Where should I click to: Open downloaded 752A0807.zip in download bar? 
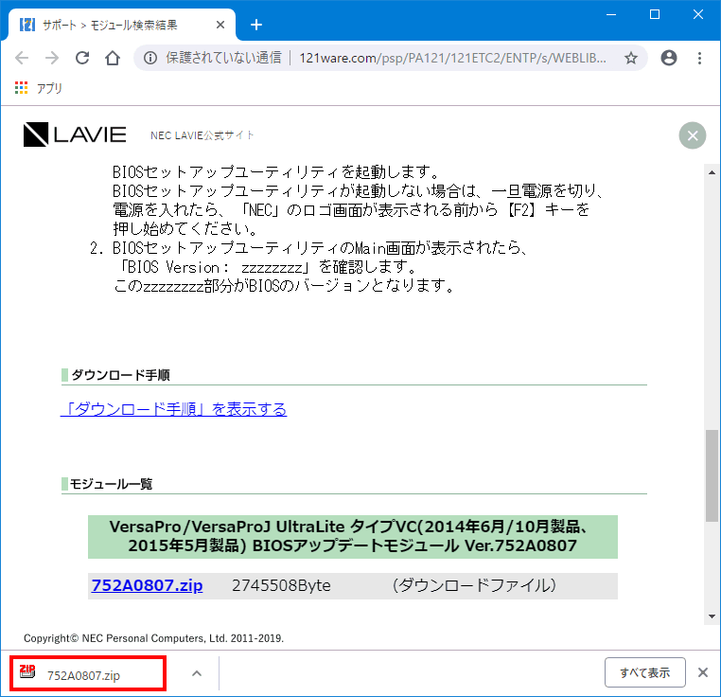pyautogui.click(x=87, y=674)
